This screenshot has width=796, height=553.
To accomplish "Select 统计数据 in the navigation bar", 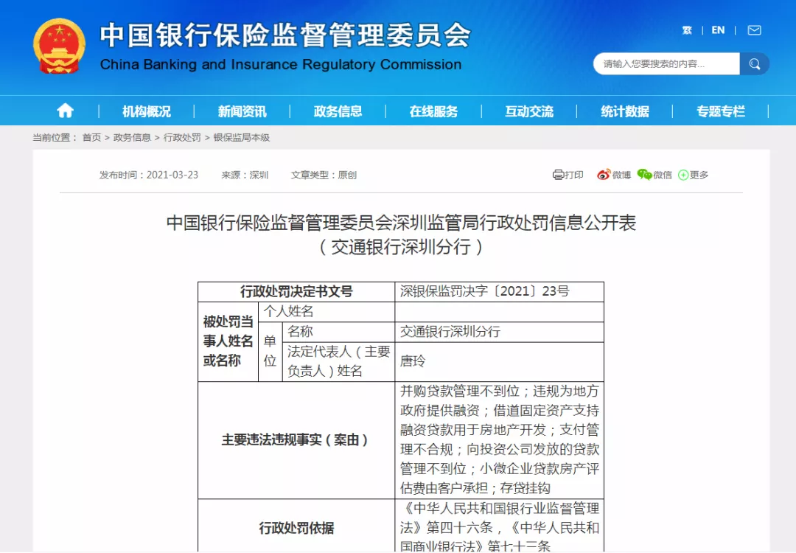I will click(624, 110).
